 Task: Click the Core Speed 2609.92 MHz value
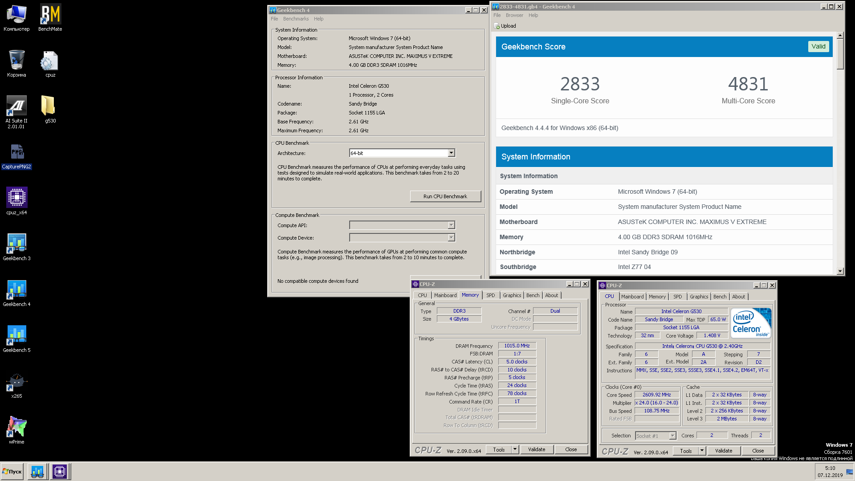pyautogui.click(x=656, y=395)
